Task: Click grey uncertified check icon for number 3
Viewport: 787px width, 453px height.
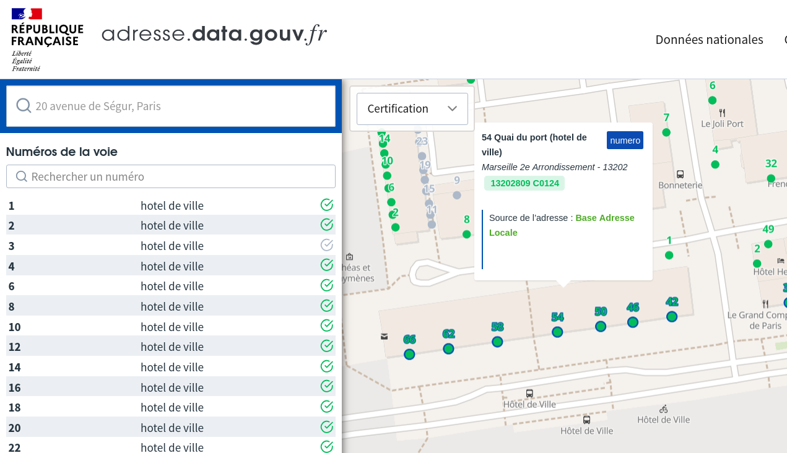Action: click(x=327, y=244)
